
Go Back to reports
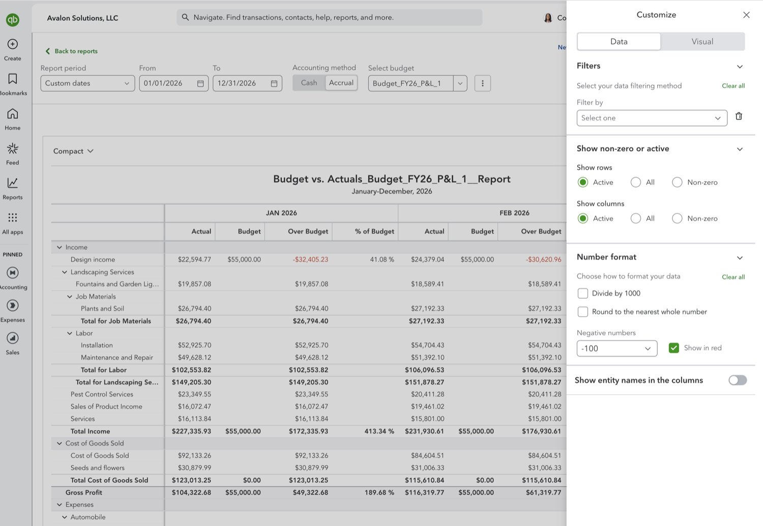(x=71, y=51)
